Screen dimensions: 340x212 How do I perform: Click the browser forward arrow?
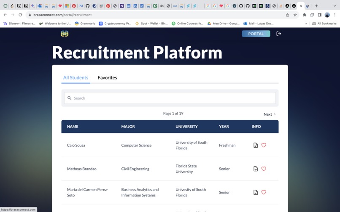pos(13,15)
